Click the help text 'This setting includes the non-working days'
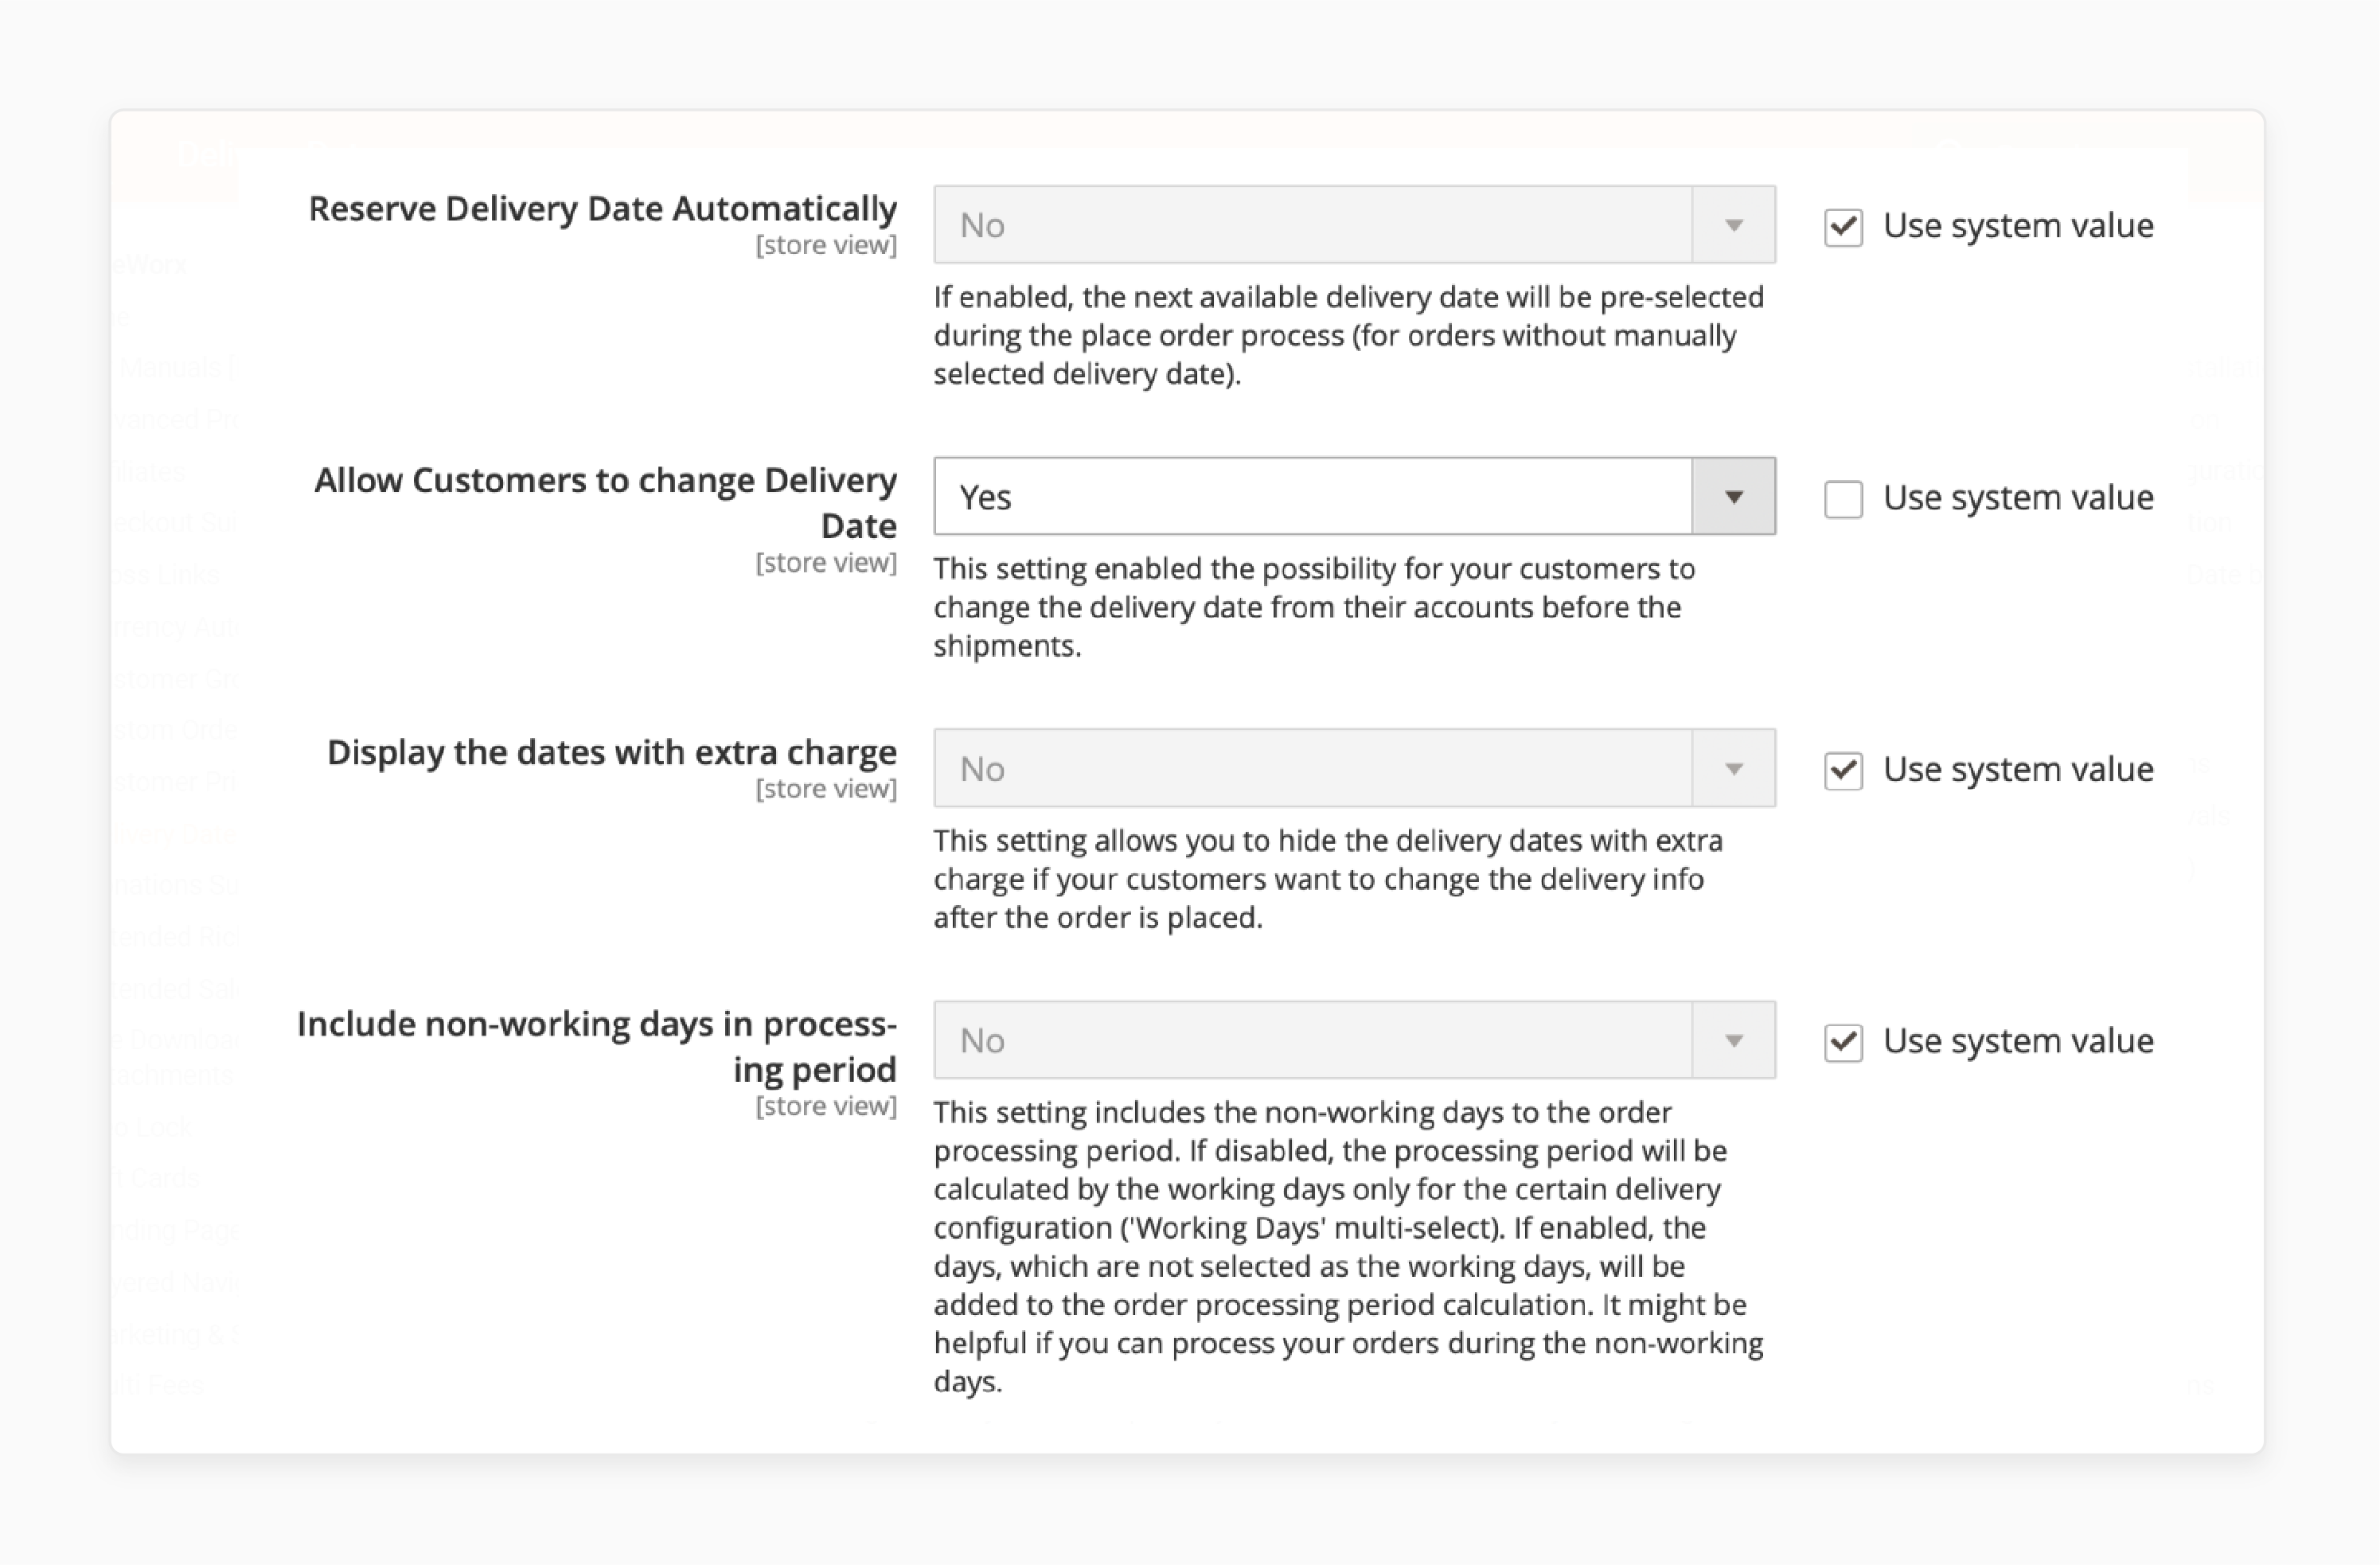 click(x=1349, y=1247)
